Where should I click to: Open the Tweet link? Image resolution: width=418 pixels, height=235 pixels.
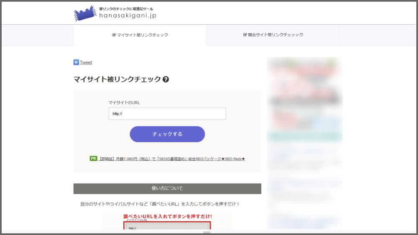[86, 62]
